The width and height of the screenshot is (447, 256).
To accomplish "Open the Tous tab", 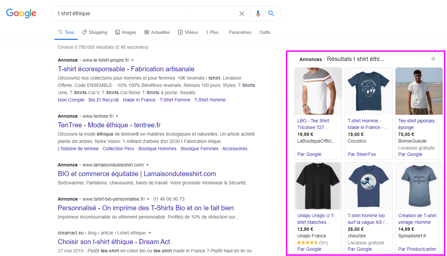I will tap(66, 32).
